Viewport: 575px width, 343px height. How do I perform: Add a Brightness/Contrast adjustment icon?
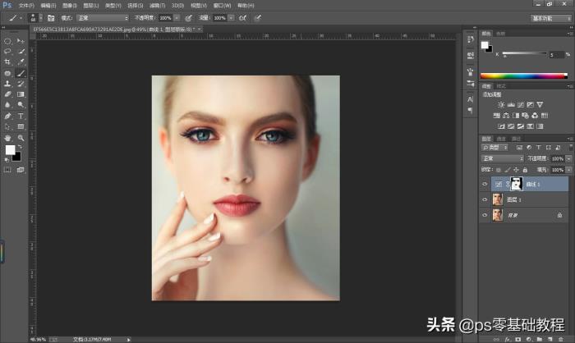pyautogui.click(x=499, y=105)
